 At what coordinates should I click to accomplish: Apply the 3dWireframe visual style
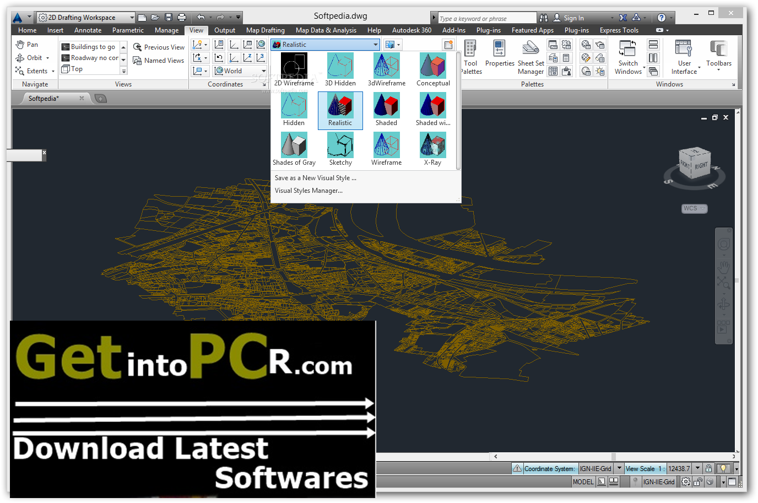pos(386,69)
